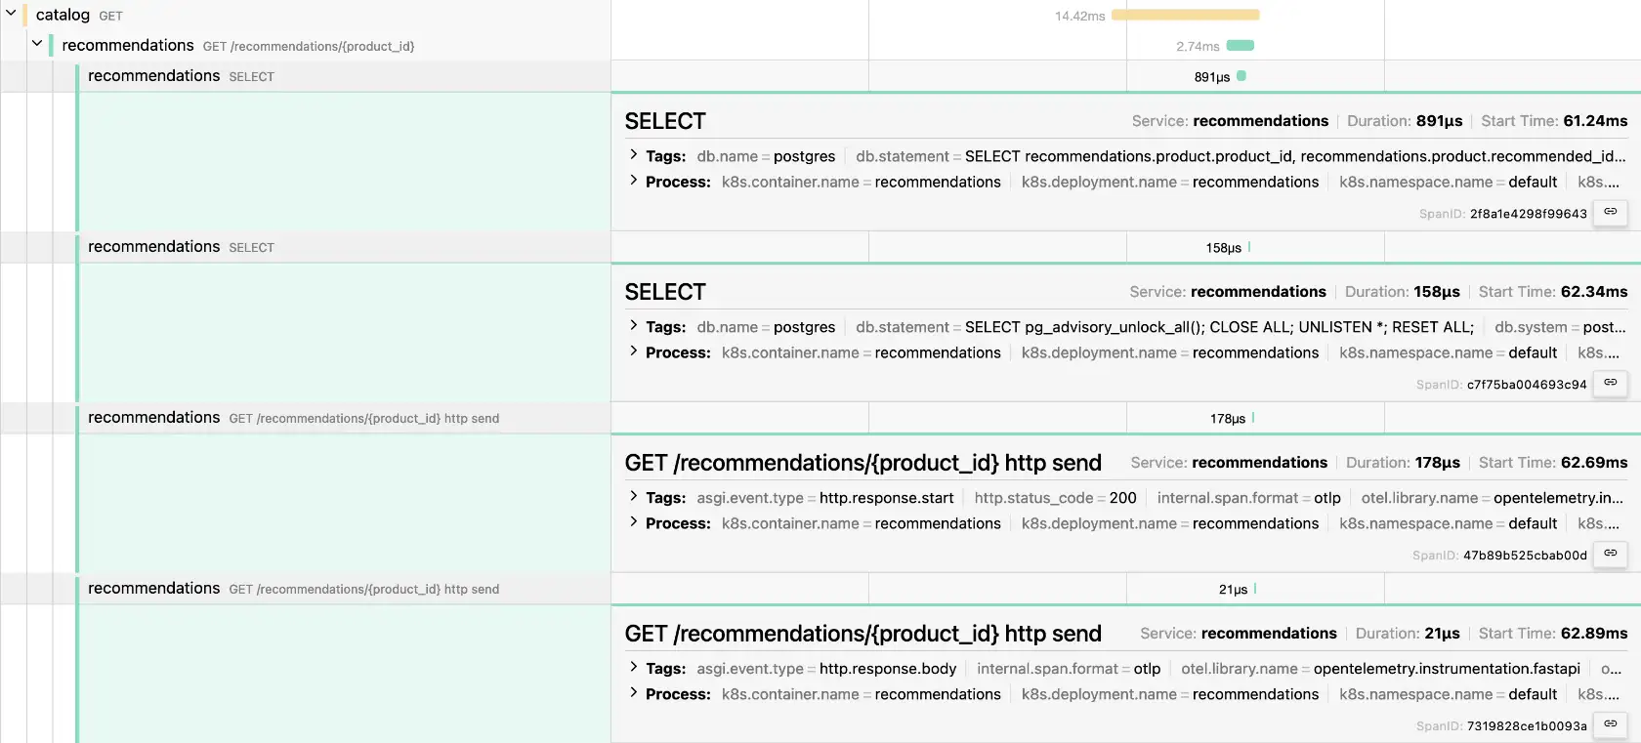Image resolution: width=1641 pixels, height=743 pixels.
Task: Copy deep link for span 7319828ce1b0093a
Action: pos(1610,724)
